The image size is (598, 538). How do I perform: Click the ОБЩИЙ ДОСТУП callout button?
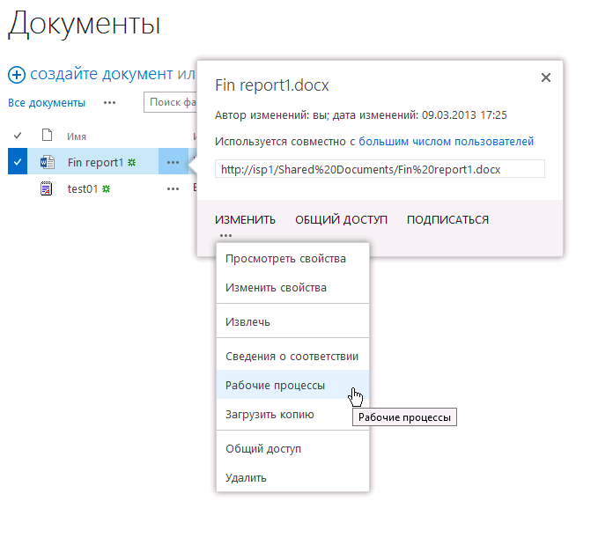point(341,220)
